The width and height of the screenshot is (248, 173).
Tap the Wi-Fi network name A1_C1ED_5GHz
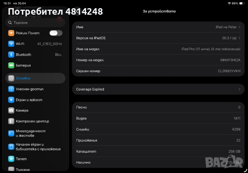pos(50,44)
